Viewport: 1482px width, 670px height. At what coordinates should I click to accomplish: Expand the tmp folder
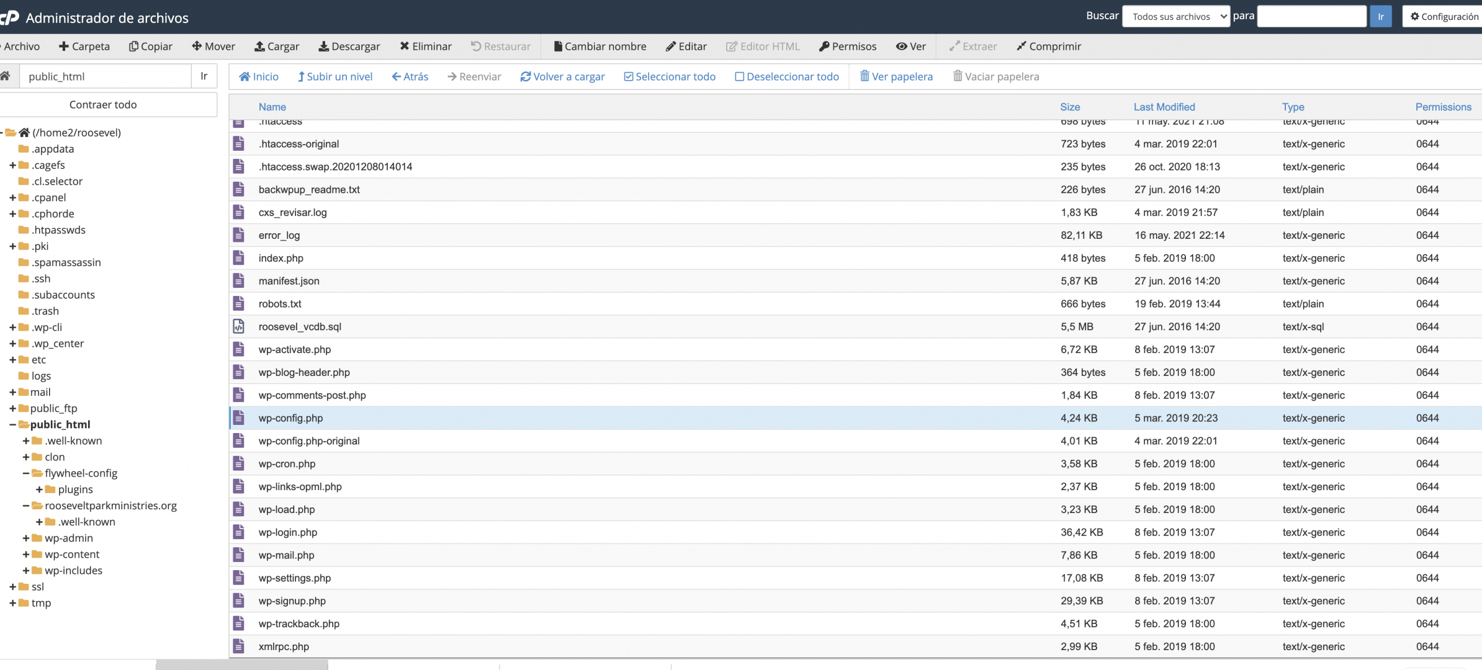coord(12,602)
